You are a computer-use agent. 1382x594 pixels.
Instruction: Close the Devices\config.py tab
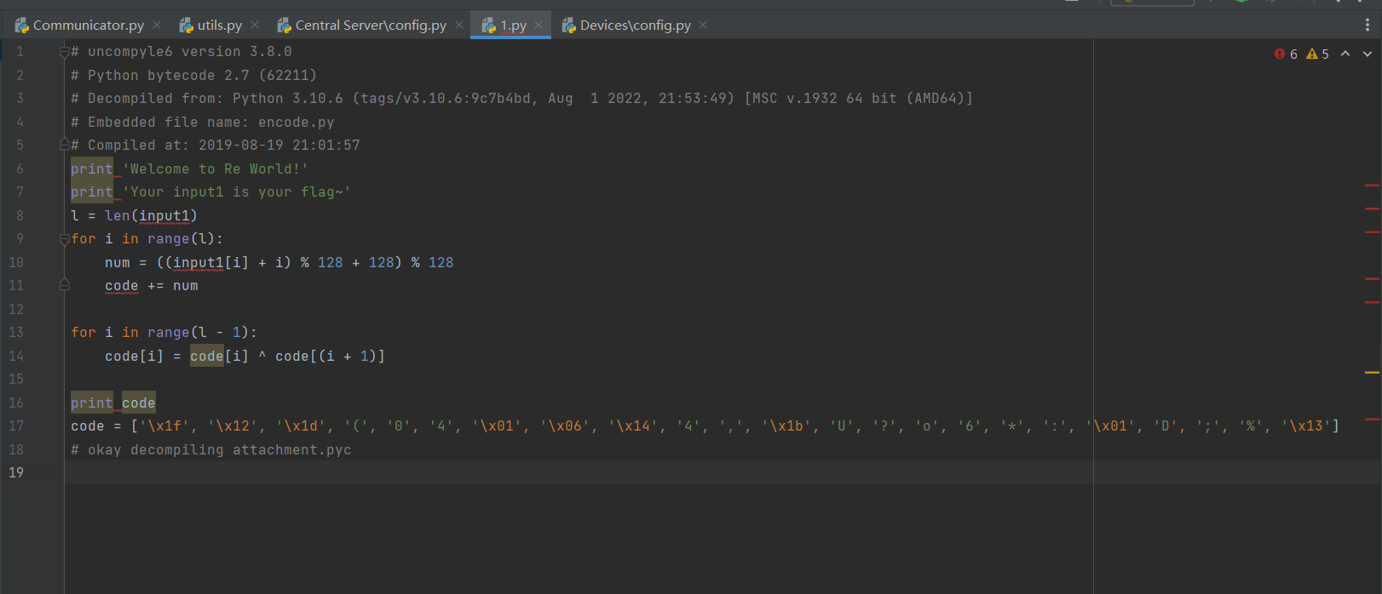point(703,26)
